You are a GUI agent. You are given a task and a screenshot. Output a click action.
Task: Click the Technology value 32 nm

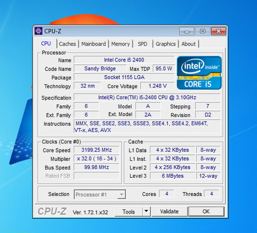pyautogui.click(x=87, y=86)
